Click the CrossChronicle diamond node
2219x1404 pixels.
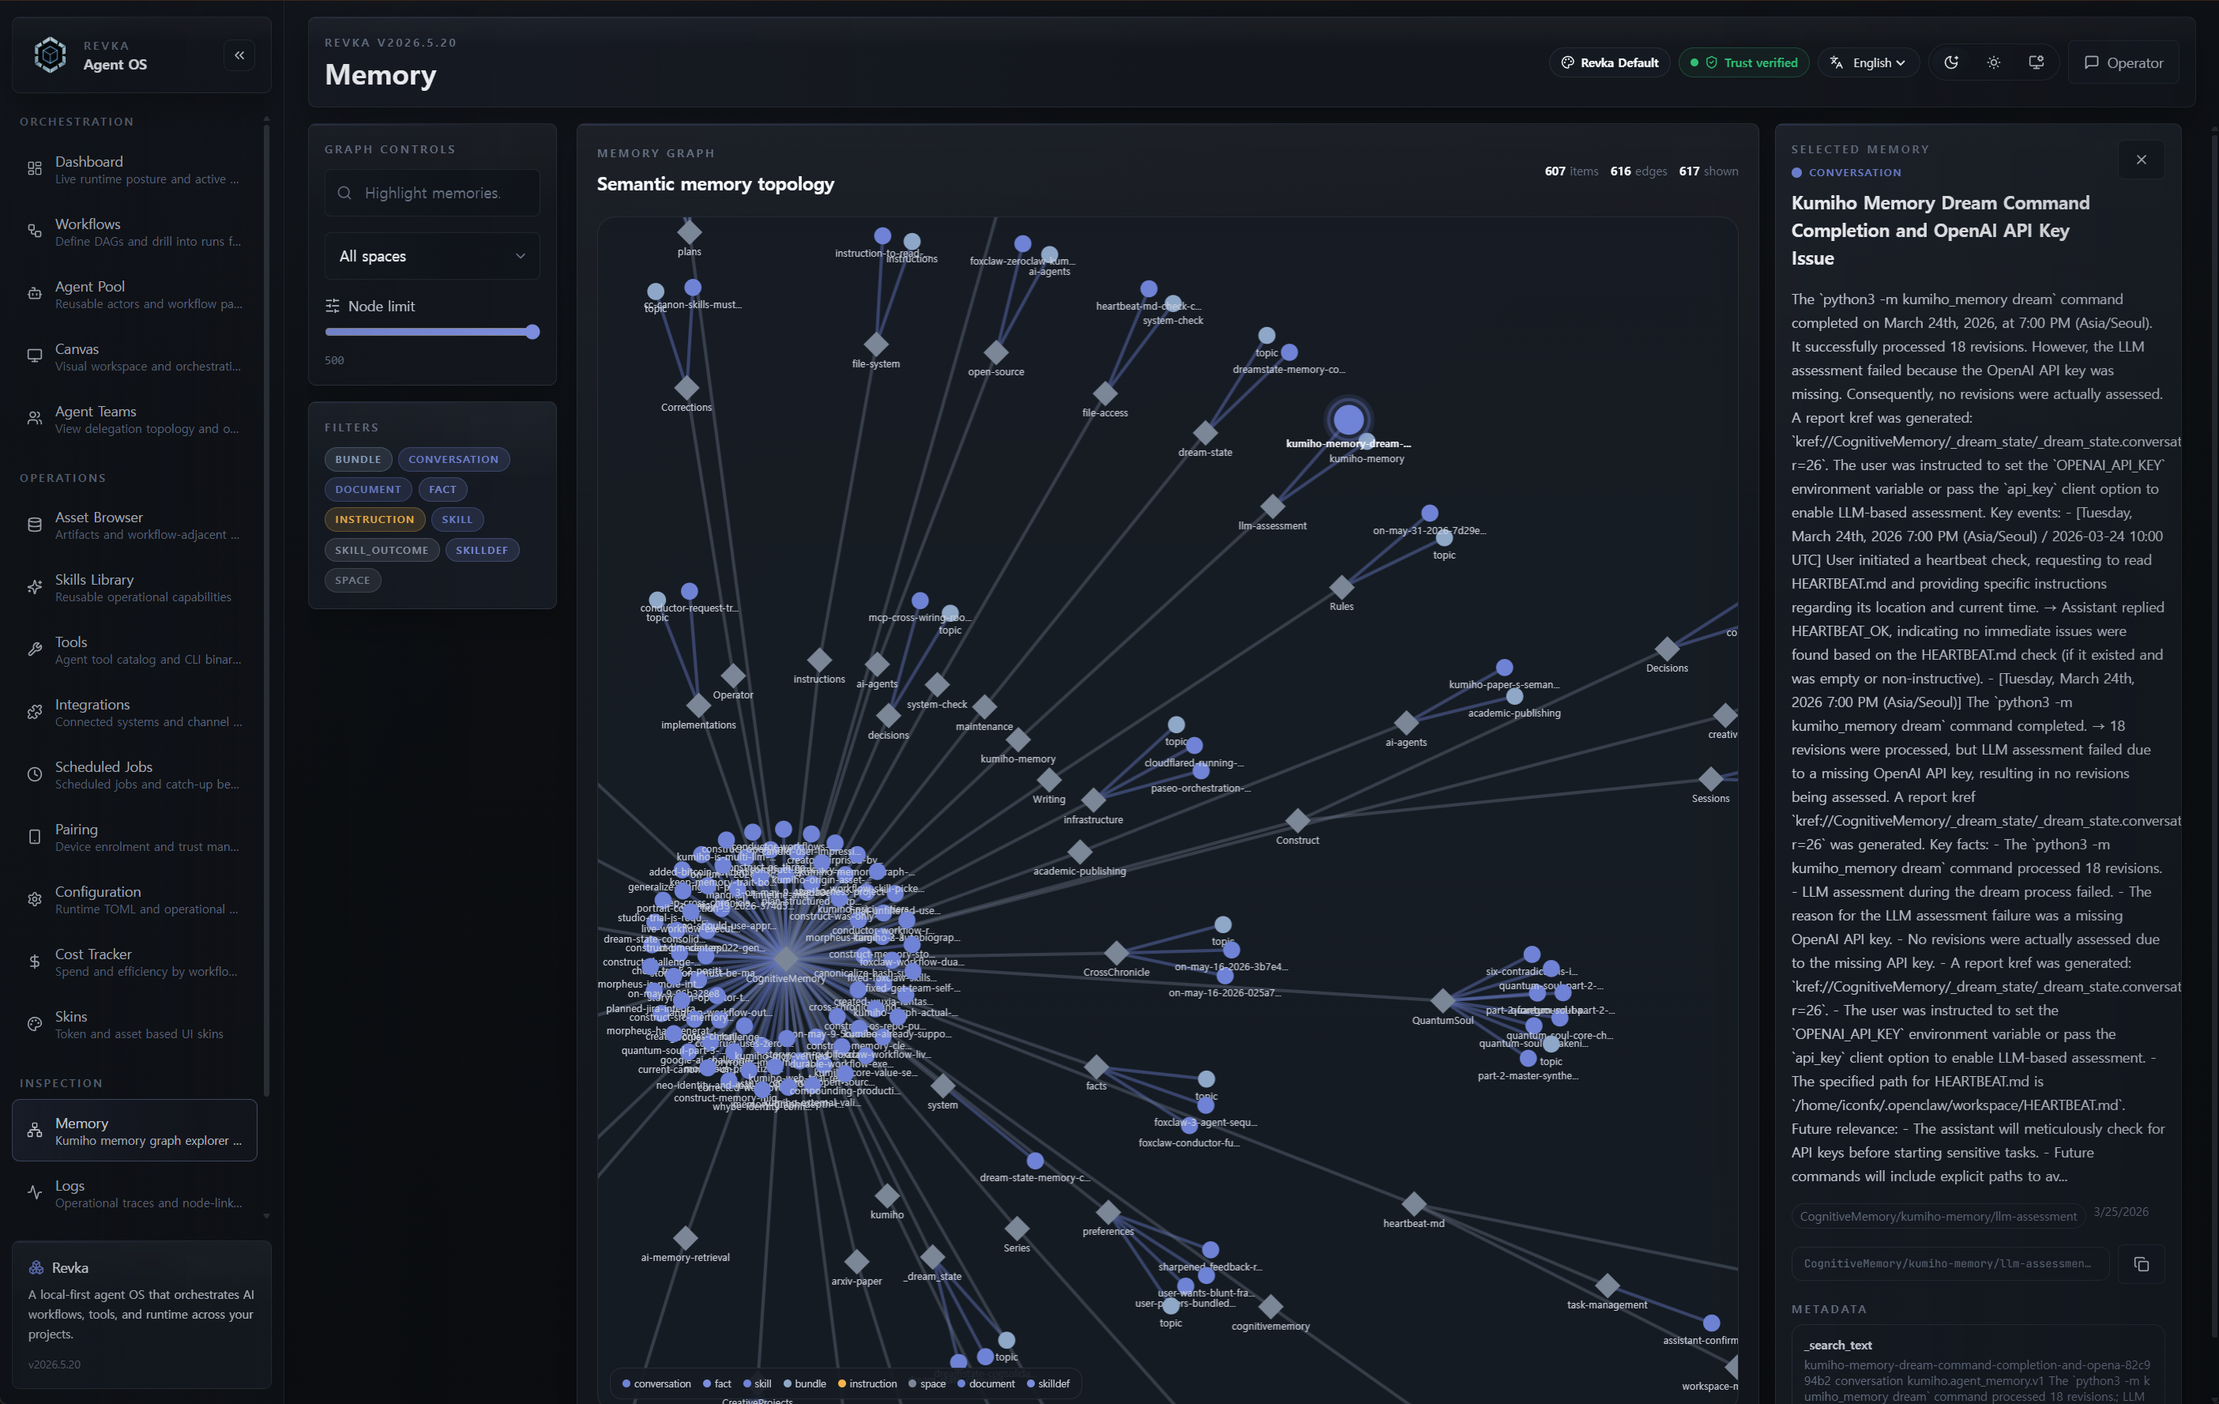1116,952
